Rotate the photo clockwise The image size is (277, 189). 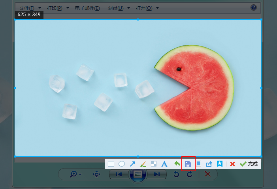click(190, 174)
